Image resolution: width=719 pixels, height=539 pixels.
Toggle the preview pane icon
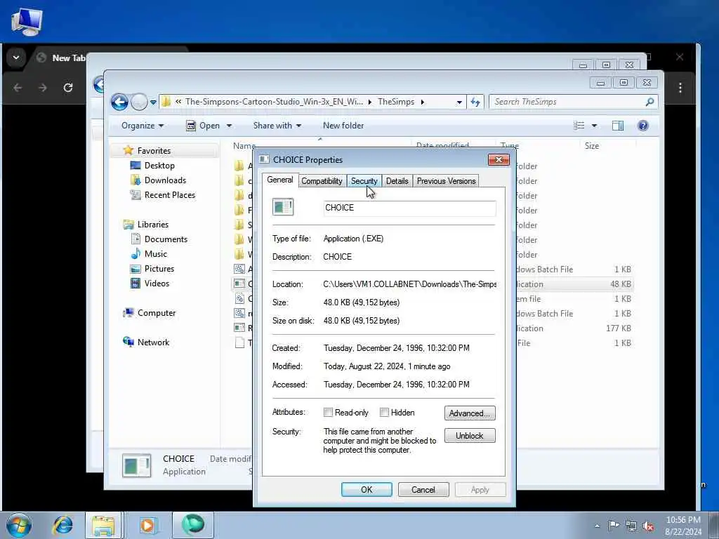click(618, 126)
